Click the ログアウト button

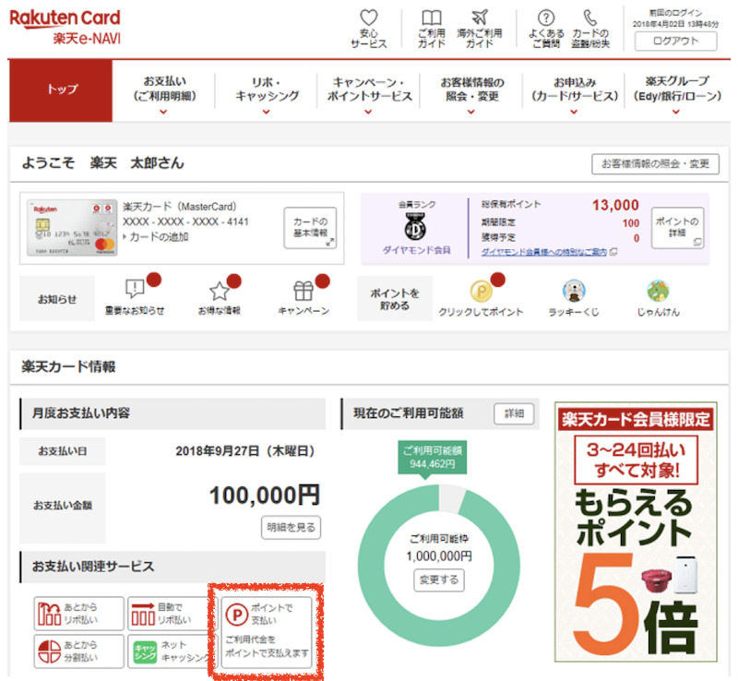click(x=676, y=41)
